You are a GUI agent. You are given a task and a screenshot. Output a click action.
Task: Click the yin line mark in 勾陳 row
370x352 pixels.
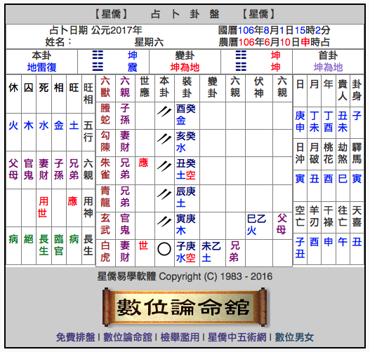[x=164, y=139]
